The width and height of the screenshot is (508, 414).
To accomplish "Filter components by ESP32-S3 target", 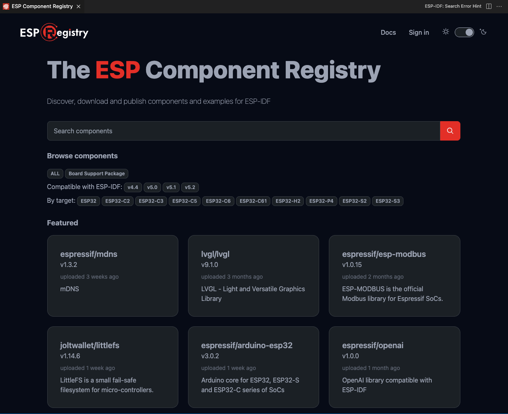I will point(387,201).
